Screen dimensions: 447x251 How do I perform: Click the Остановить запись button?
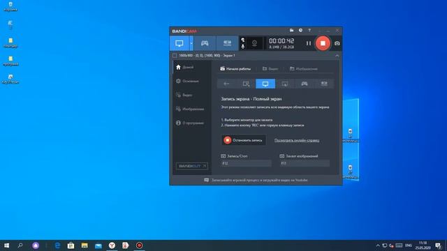(244, 140)
